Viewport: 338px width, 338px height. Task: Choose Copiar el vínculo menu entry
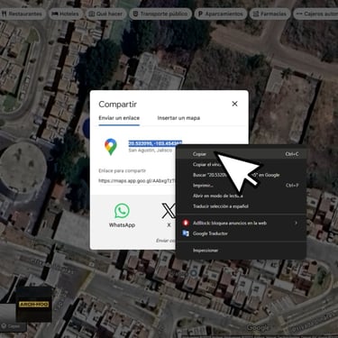(241, 165)
